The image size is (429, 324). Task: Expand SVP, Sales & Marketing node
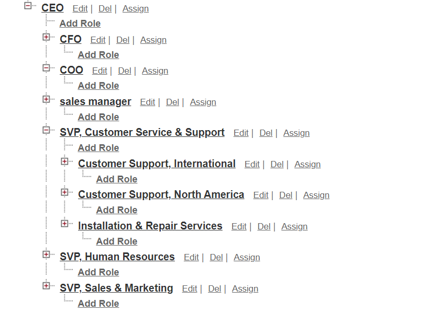coord(46,286)
